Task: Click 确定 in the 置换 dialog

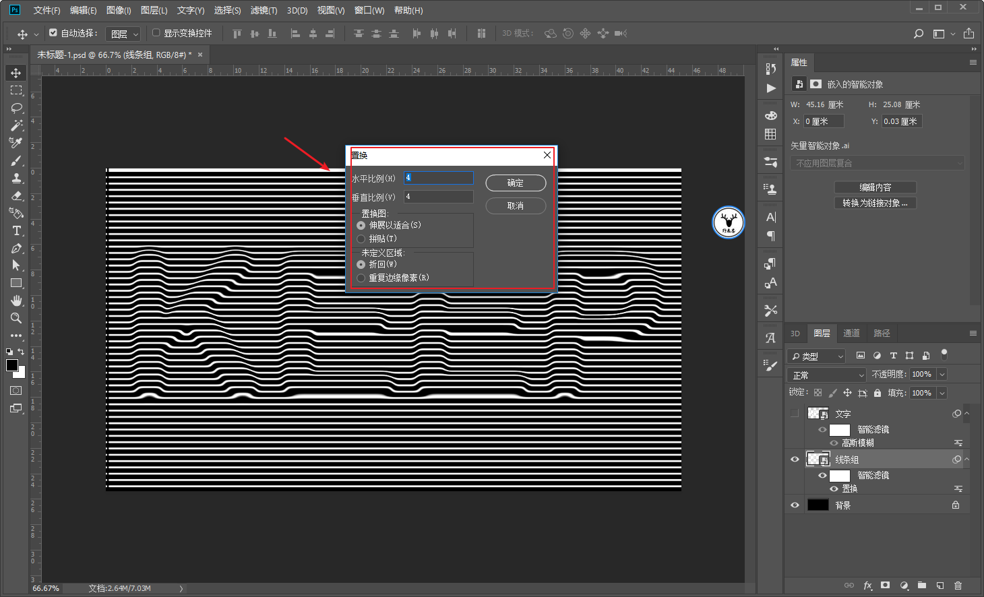Action: click(x=516, y=183)
